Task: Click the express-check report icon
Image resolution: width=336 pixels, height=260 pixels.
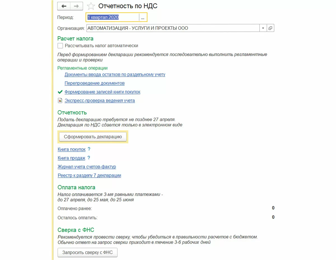Action: pyautogui.click(x=60, y=100)
